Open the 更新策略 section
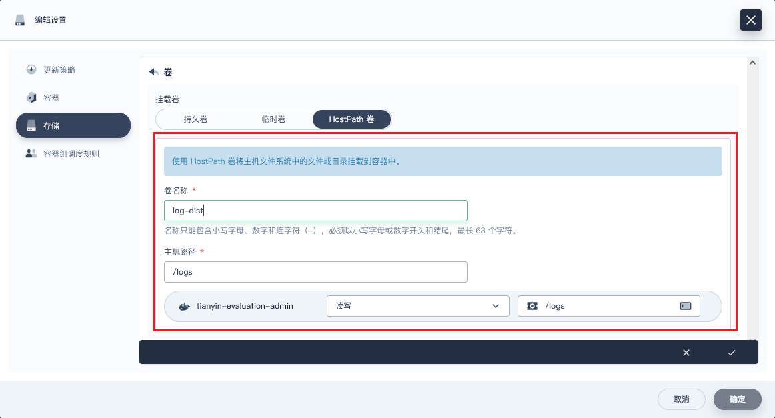 coord(59,70)
